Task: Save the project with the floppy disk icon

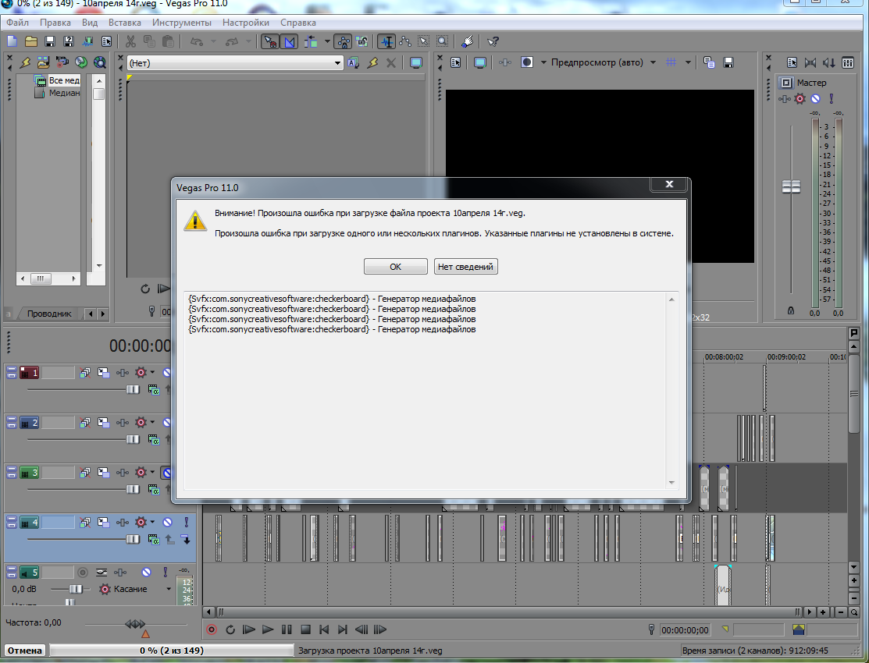Action: click(50, 41)
